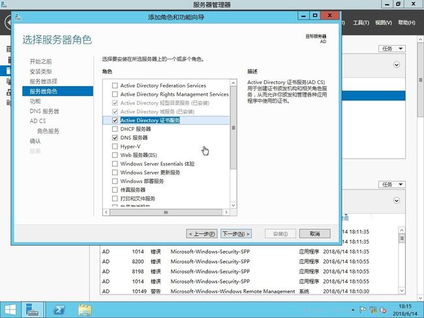Collapse upper panel chevron in Server Manager
Screen dimensions: 424x318
pos(397,65)
